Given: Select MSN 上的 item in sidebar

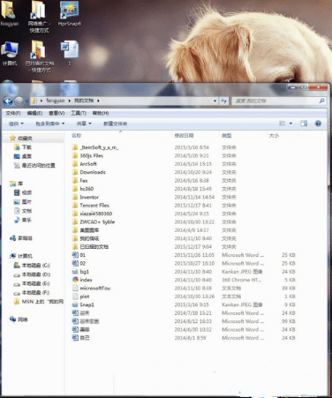Looking at the screenshot, I should 39,302.
